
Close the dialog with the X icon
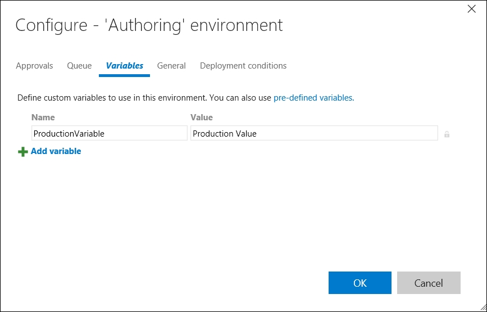[x=472, y=8]
